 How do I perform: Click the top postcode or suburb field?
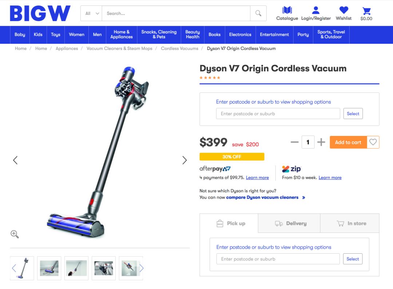(x=278, y=113)
